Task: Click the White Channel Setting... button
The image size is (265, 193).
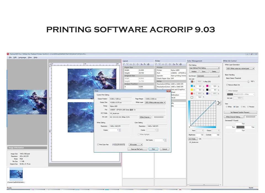Action: 234,117
